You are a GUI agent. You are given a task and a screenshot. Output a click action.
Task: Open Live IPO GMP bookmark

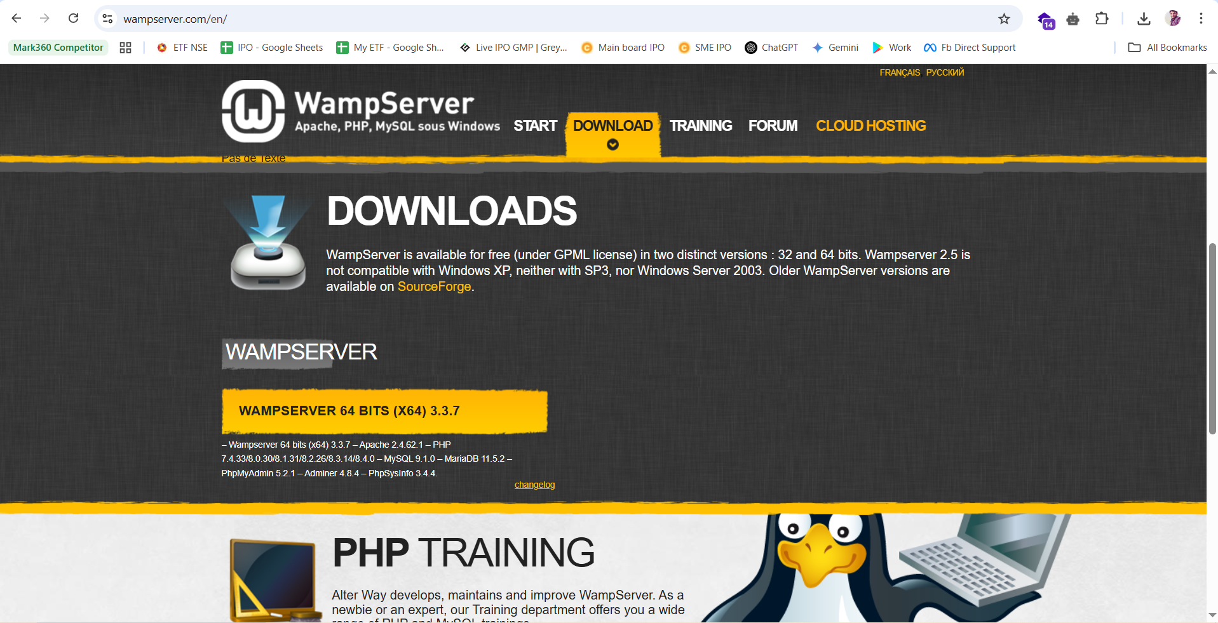pyautogui.click(x=513, y=48)
